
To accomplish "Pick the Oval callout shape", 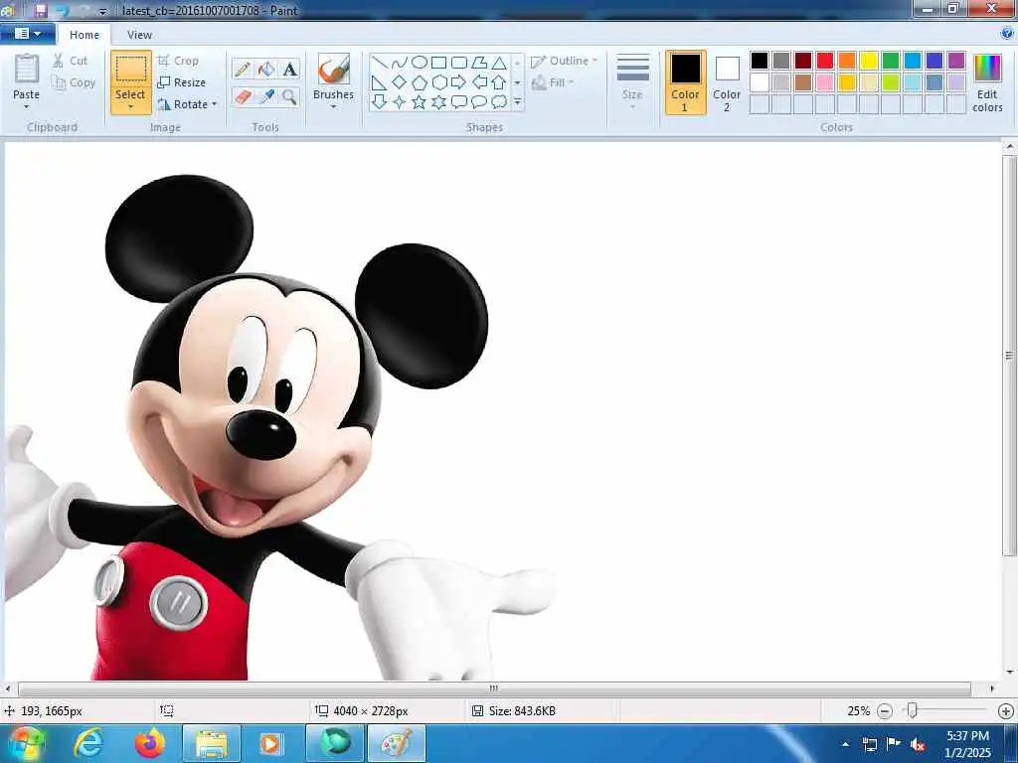I will coord(479,102).
